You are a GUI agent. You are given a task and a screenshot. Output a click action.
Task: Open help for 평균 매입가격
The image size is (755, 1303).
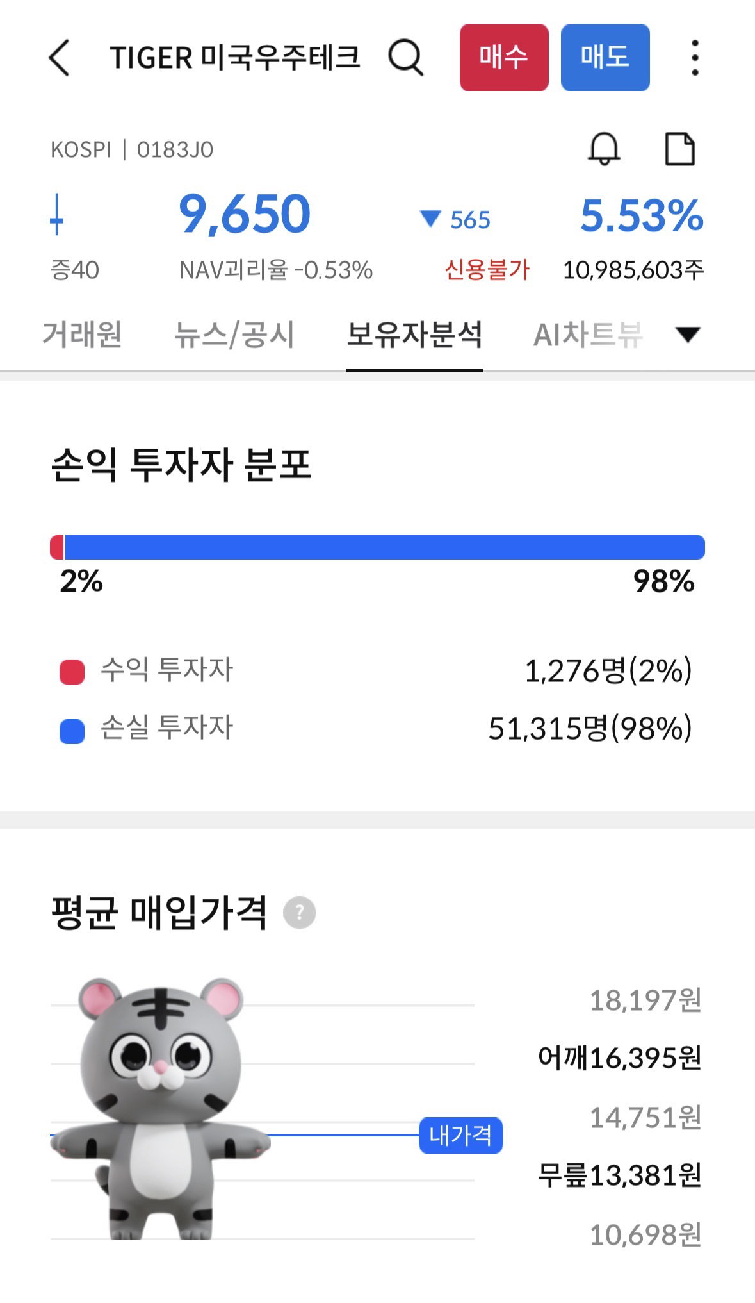point(300,912)
